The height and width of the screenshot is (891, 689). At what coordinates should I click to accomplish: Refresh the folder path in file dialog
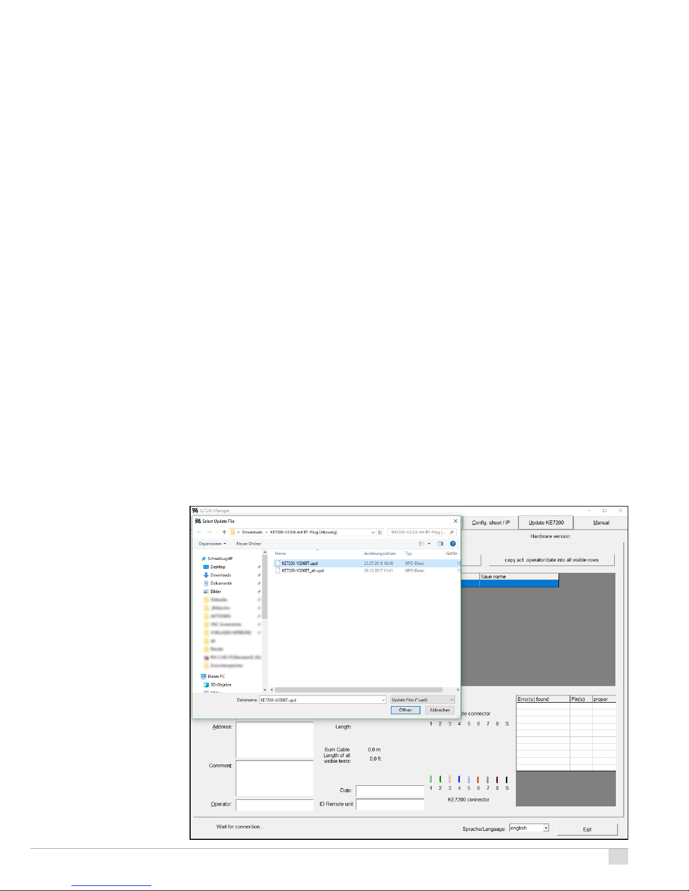(380, 532)
